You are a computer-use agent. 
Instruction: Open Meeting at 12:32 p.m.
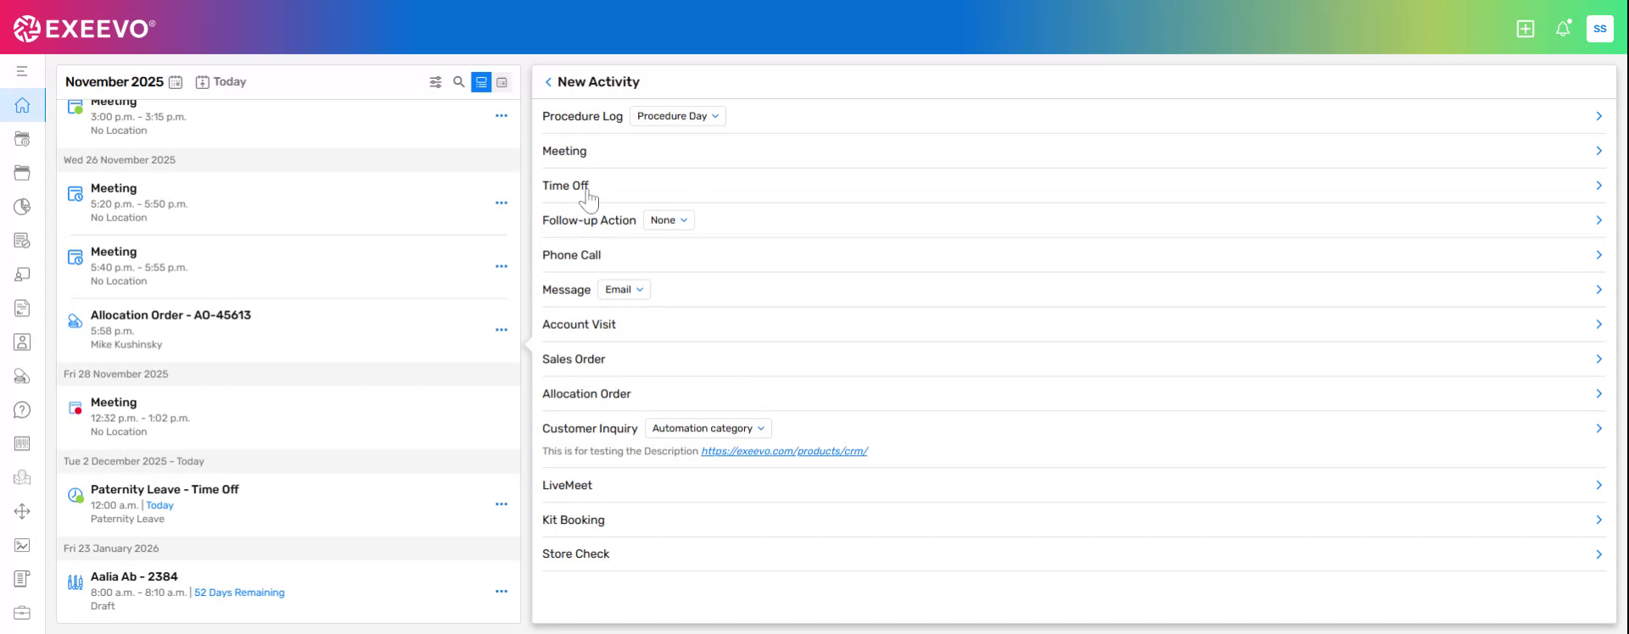click(x=288, y=417)
